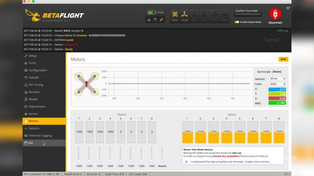Enable motor control risk acknowledgment switch

point(185,162)
